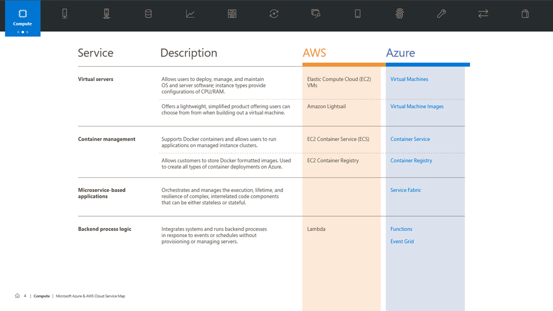Open the Service Fabric link
This screenshot has height=311, width=553.
coord(406,190)
